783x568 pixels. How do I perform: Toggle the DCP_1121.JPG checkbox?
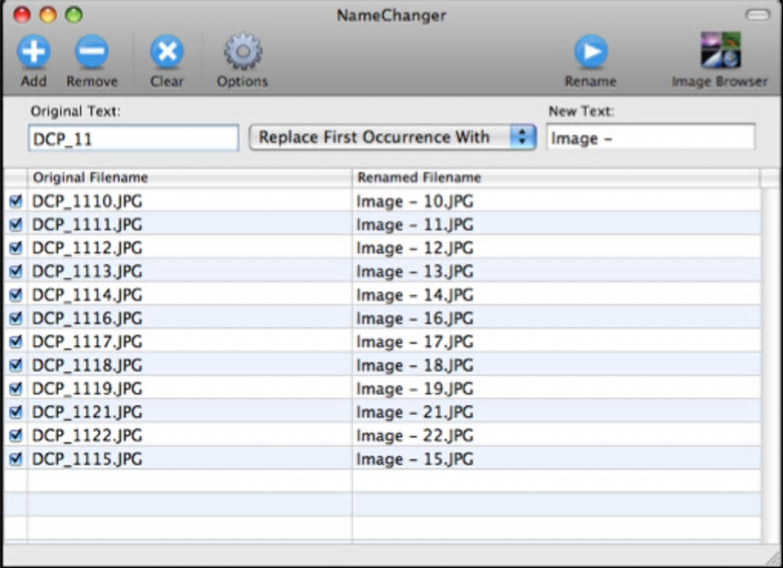(x=15, y=412)
